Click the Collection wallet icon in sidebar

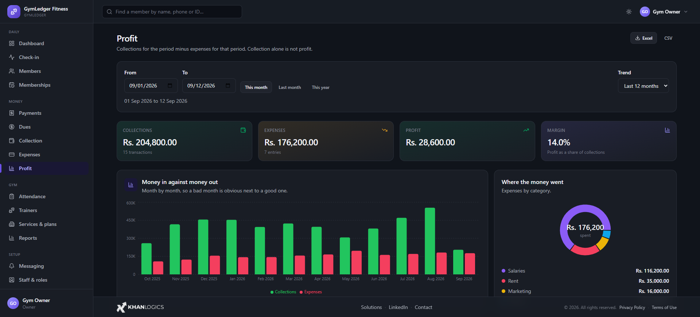pyautogui.click(x=12, y=141)
